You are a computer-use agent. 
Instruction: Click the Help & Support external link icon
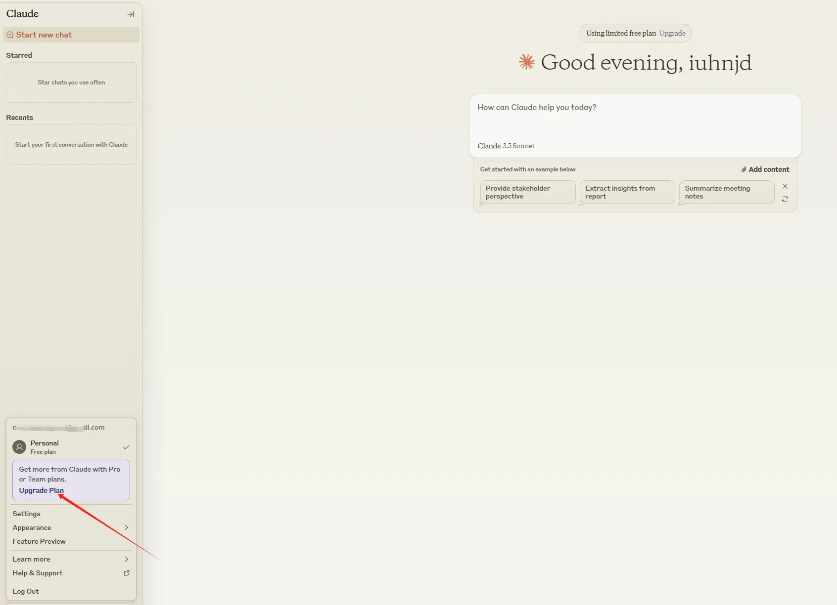(x=126, y=573)
